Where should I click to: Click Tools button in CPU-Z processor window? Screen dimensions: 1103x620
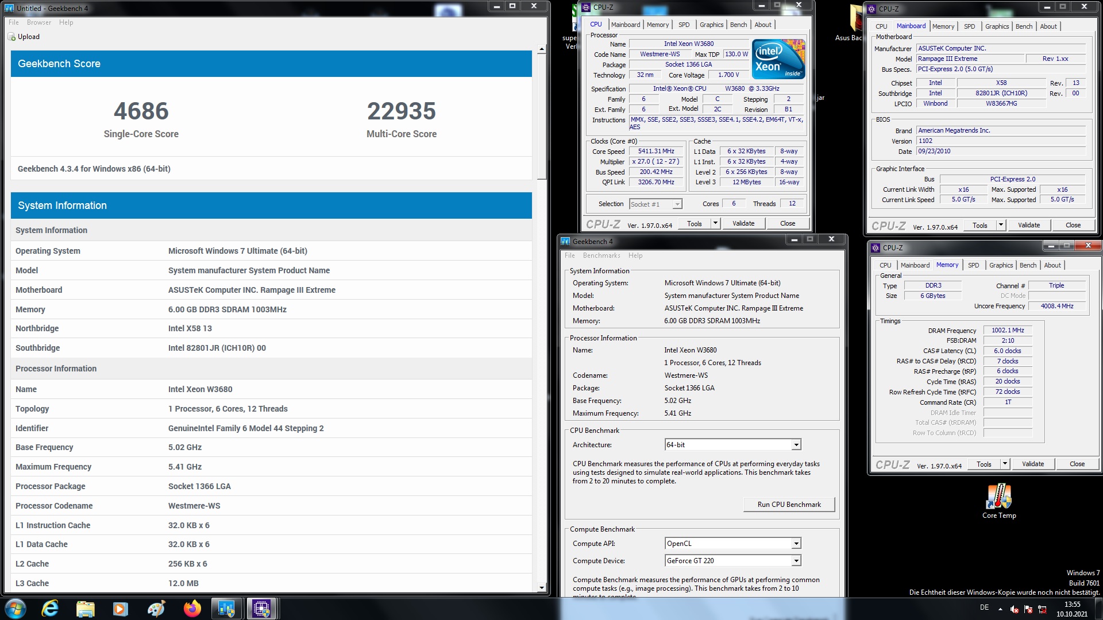point(695,223)
